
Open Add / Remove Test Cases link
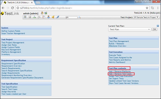point(120,74)
